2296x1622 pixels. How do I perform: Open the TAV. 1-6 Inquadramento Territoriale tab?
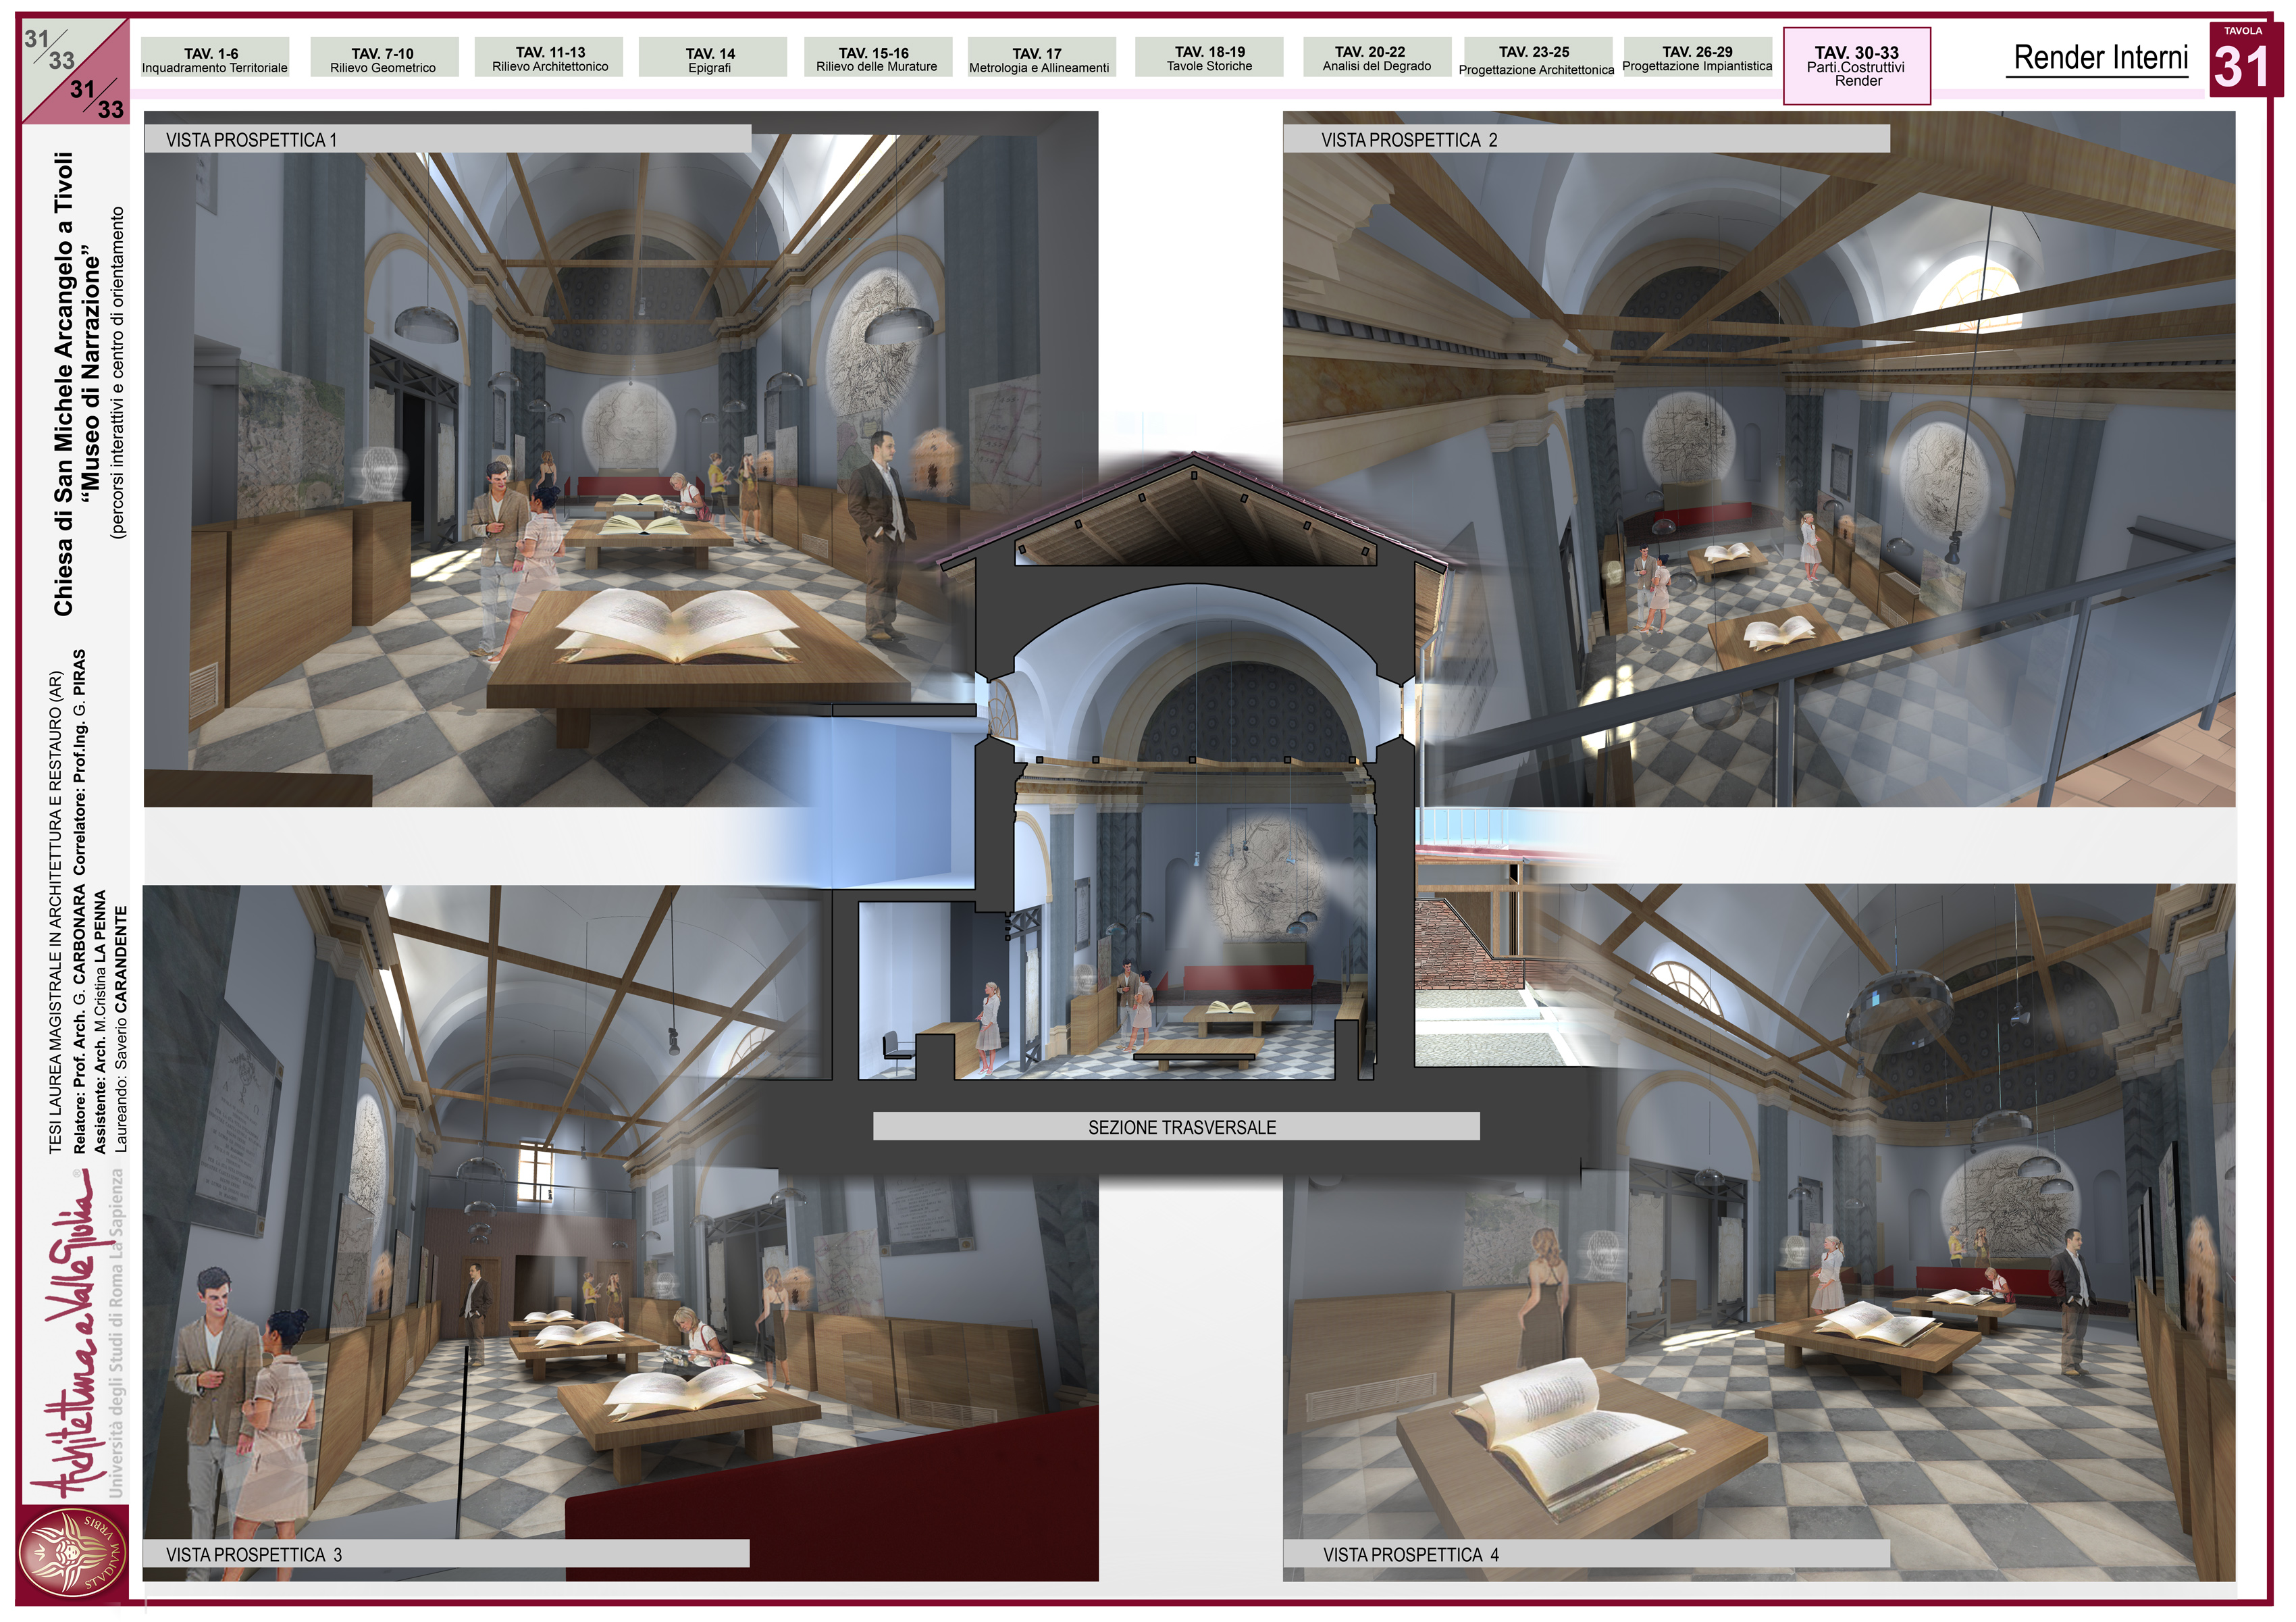pyautogui.click(x=214, y=58)
